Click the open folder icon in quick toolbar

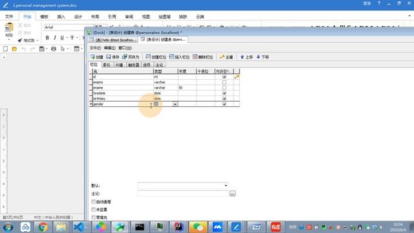(x=14, y=49)
